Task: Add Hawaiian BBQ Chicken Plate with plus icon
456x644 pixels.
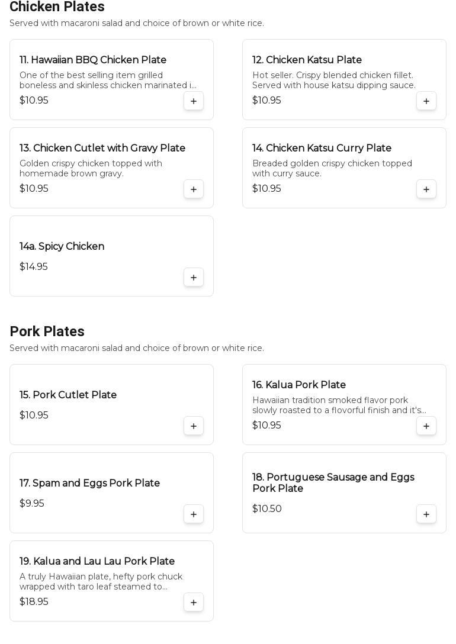Action: [x=194, y=101]
